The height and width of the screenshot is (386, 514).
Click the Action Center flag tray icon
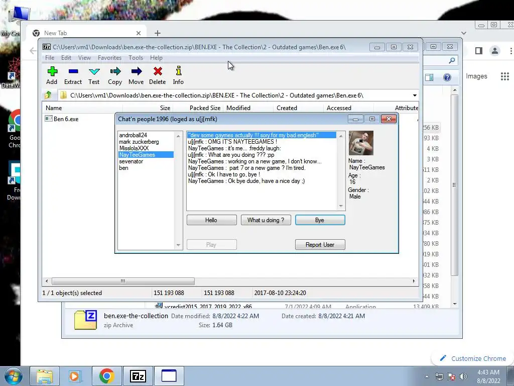(451, 376)
